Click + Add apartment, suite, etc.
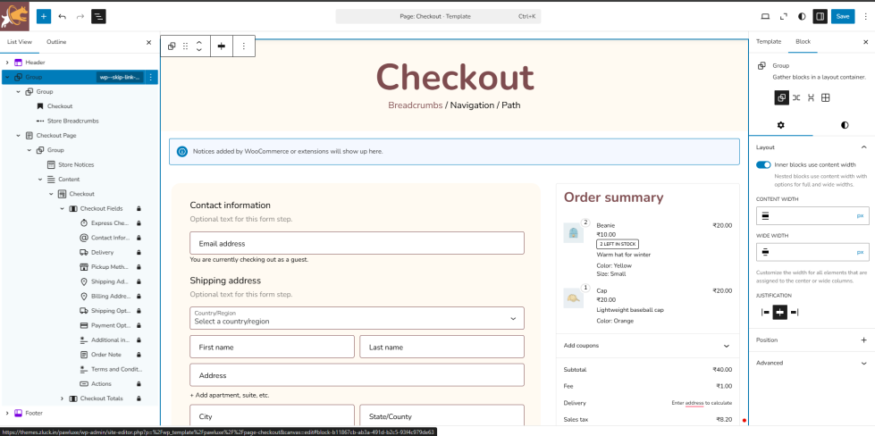Screen dimensions: 875x436 click(x=230, y=395)
